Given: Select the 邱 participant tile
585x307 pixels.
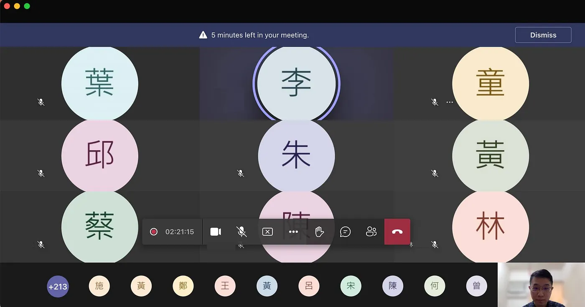Looking at the screenshot, I should [x=100, y=156].
